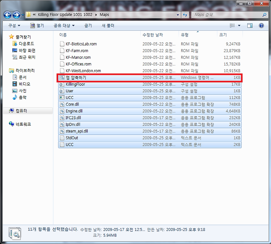Expand the view options dropdown arrow
The height and width of the screenshot is (244, 271).
(x=239, y=26)
